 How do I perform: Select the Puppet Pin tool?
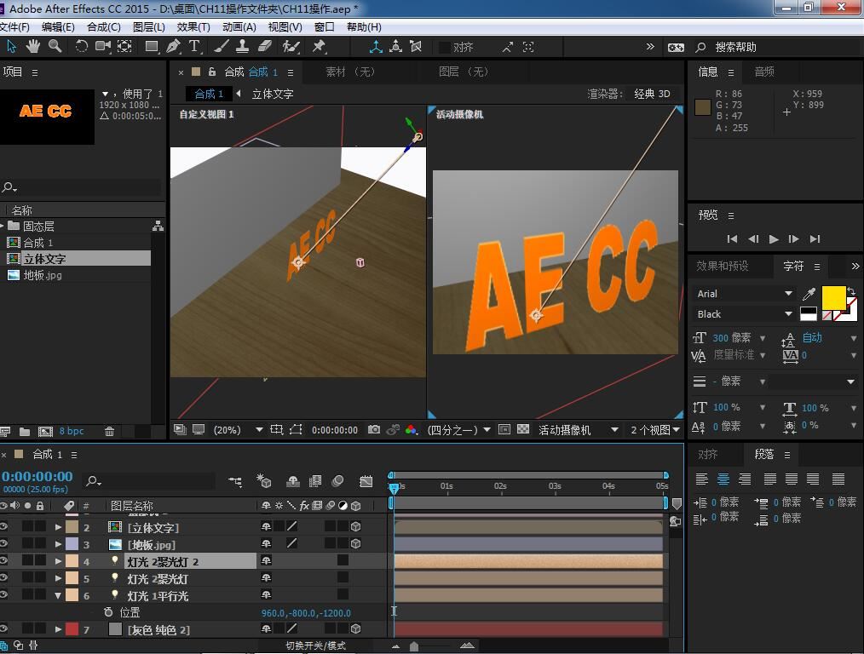[x=319, y=46]
